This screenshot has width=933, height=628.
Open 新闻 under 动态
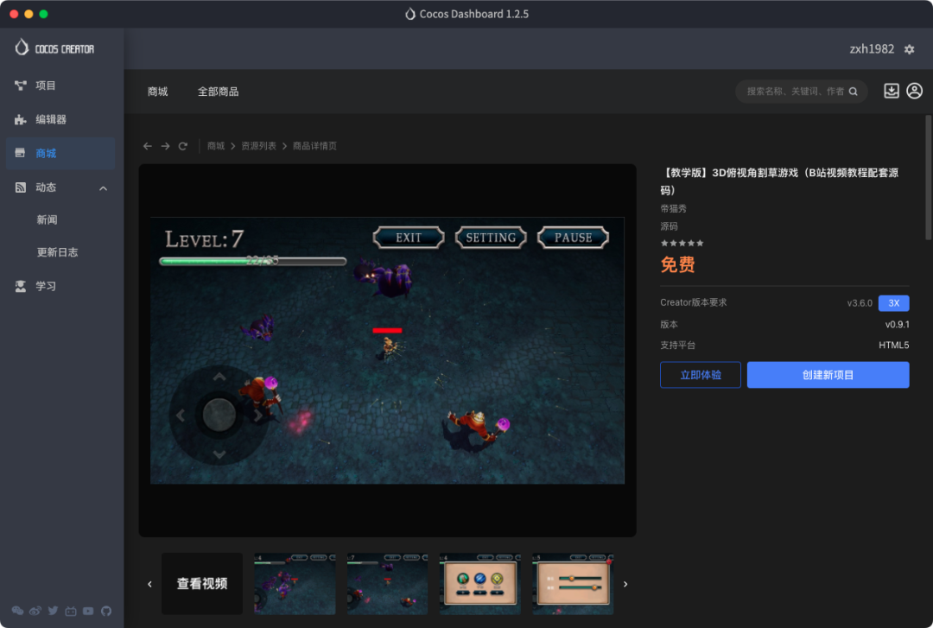47,219
